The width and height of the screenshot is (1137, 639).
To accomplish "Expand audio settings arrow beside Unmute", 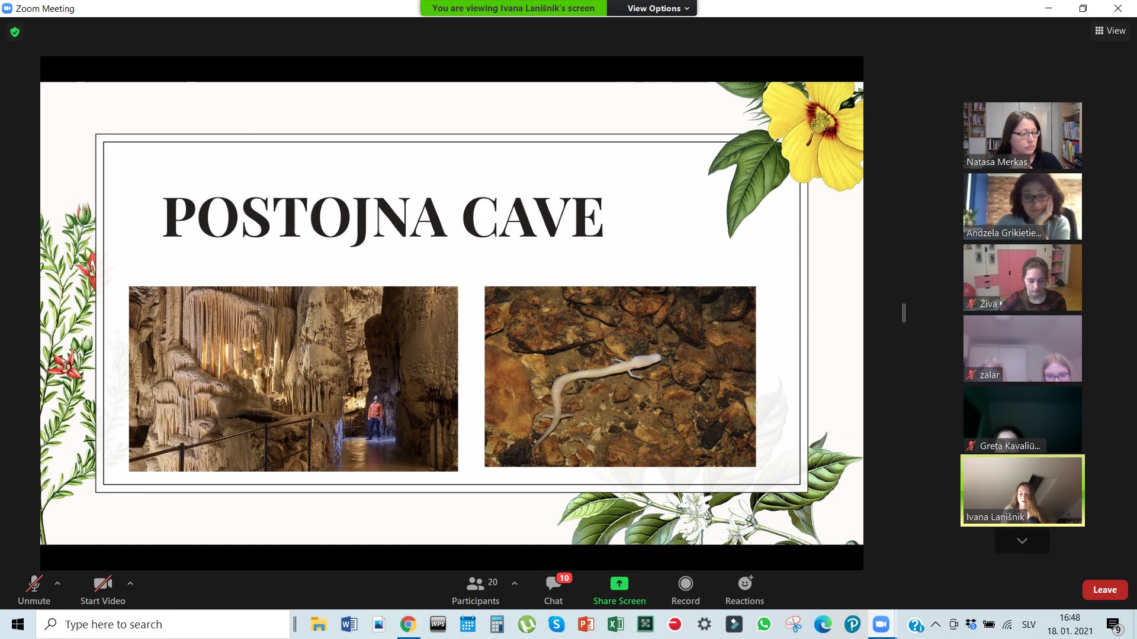I will (x=57, y=583).
